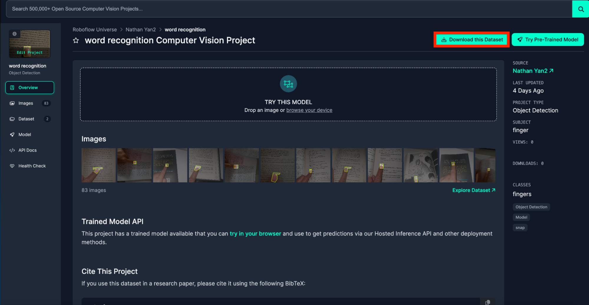Click the snap tag
The height and width of the screenshot is (305, 589).
coord(520,227)
